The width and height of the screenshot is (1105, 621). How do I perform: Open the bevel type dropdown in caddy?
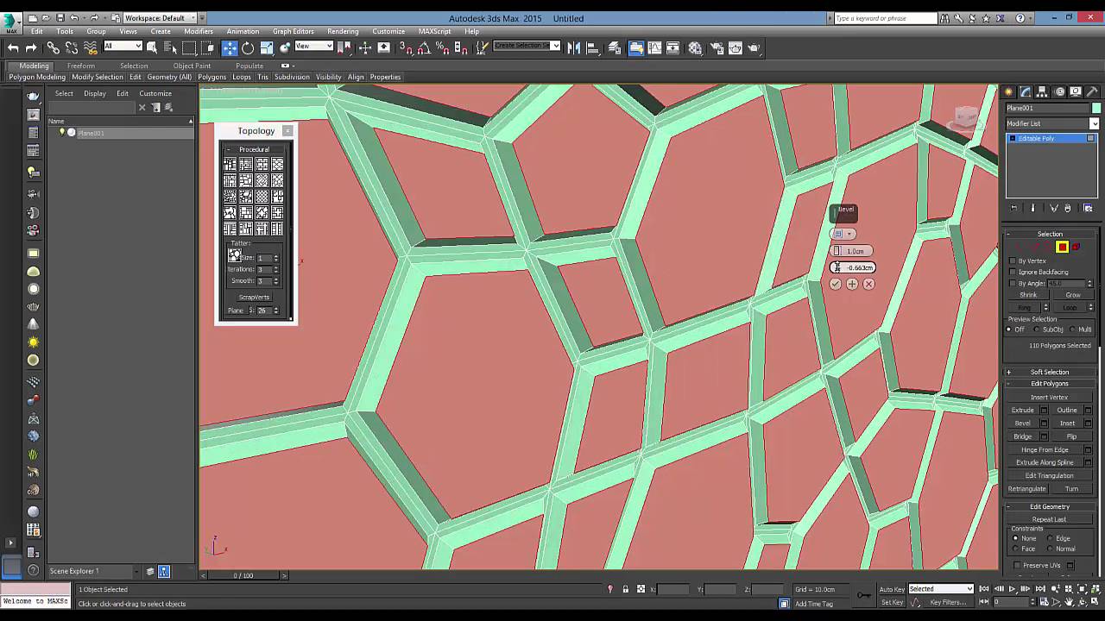[843, 234]
